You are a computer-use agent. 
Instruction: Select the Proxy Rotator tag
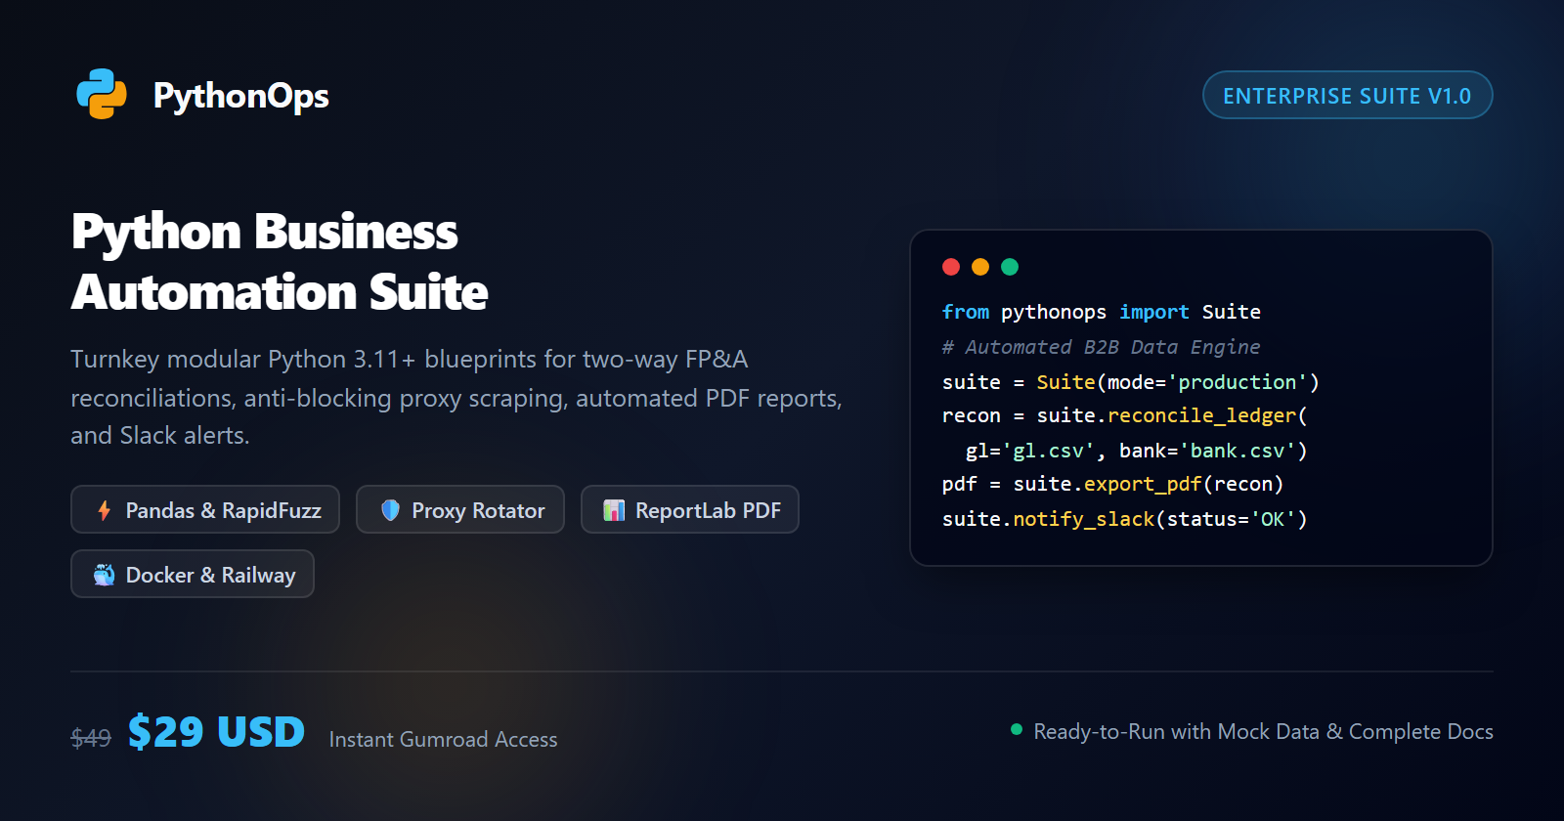[x=460, y=509]
